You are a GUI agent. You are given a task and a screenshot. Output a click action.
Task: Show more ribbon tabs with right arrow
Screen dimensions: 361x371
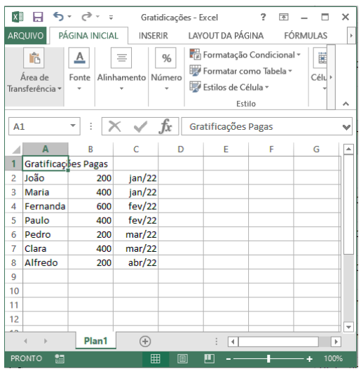point(351,36)
